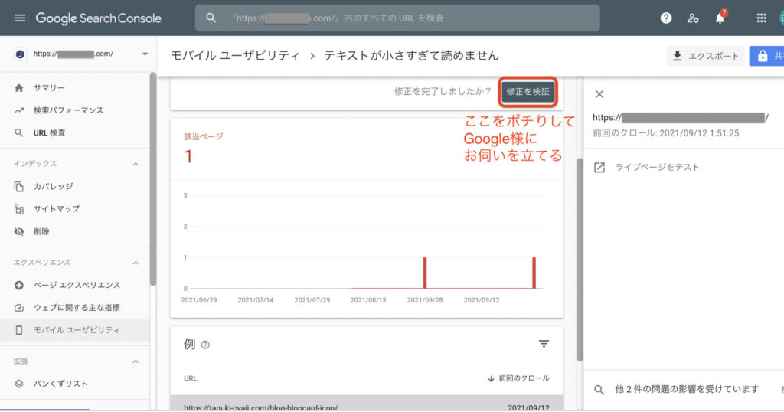Click the open-in-new icon beside ライブページをテスト
The width and height of the screenshot is (784, 412).
[599, 168]
